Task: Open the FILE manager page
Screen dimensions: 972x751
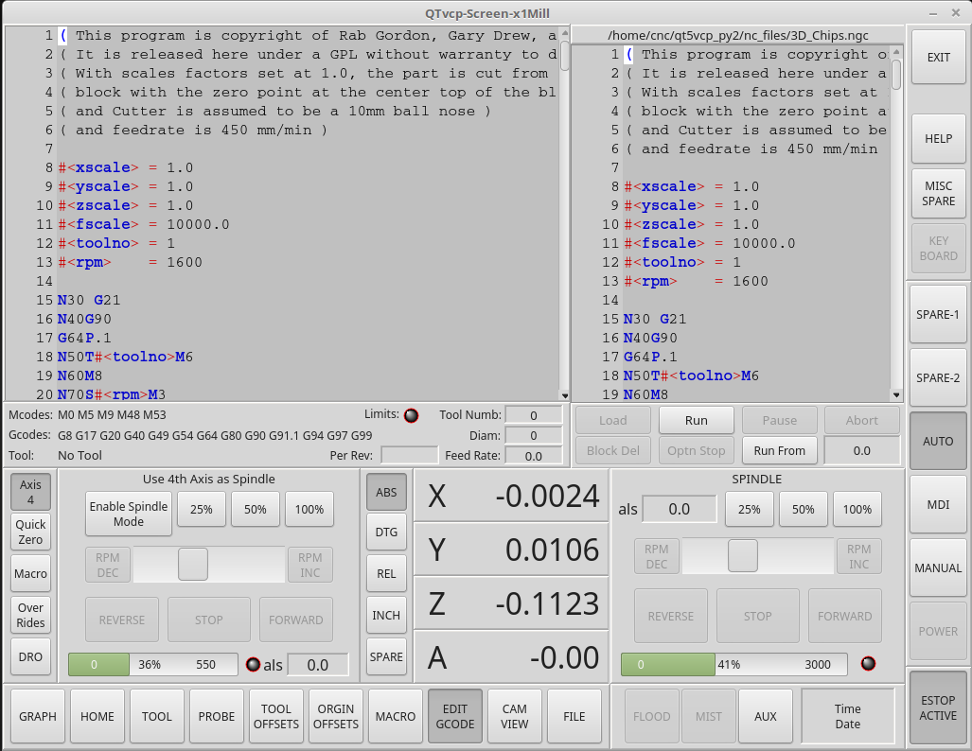Action: click(574, 716)
